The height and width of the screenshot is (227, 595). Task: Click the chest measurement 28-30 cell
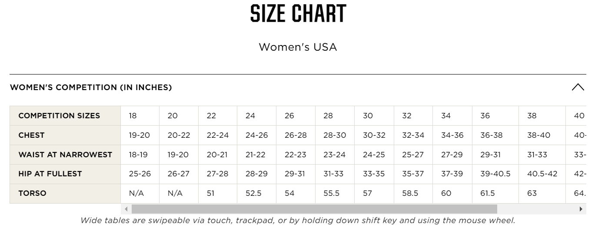click(335, 135)
